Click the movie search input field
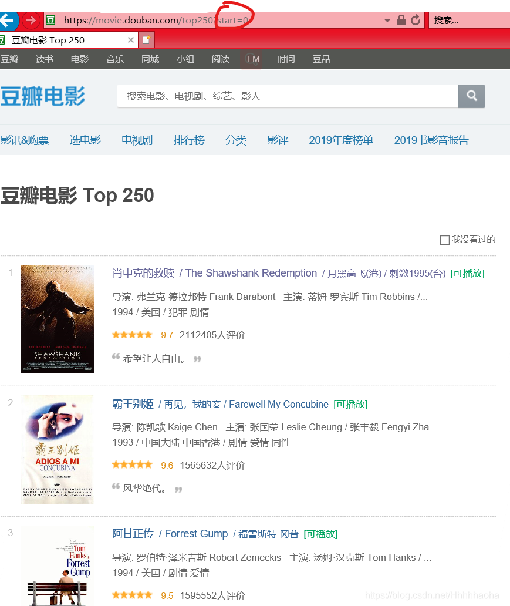The width and height of the screenshot is (510, 606). pos(288,96)
